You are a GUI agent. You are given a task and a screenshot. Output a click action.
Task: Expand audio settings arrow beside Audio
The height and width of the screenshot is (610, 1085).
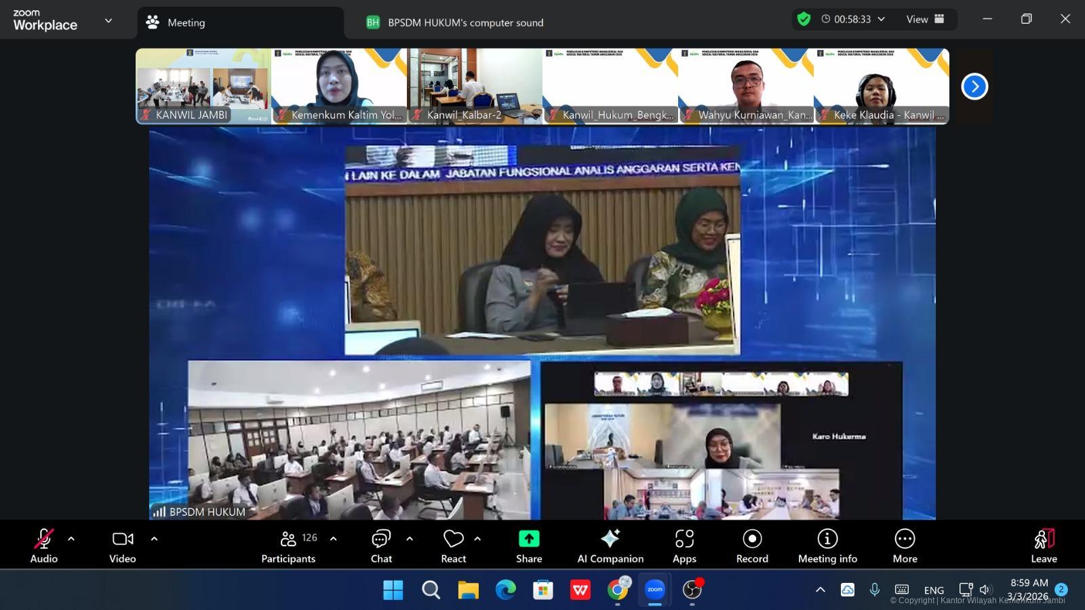[x=71, y=539]
